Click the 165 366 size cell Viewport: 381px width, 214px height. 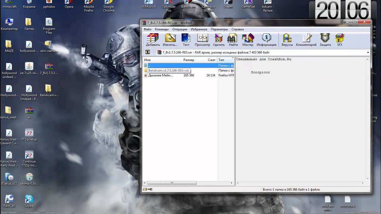coord(189,75)
